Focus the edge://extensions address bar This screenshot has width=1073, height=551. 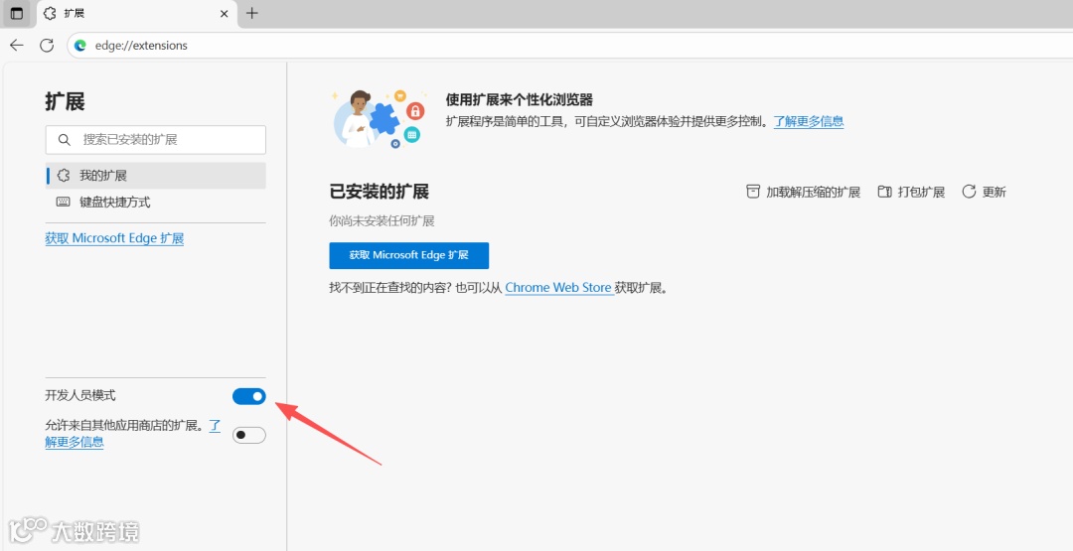point(569,46)
